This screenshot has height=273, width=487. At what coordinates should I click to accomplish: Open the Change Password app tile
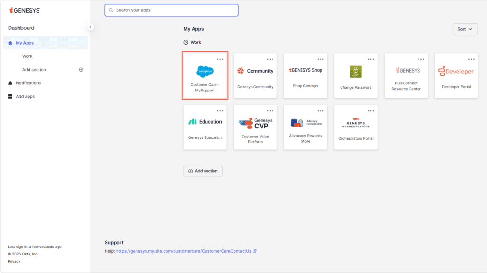coord(356,75)
